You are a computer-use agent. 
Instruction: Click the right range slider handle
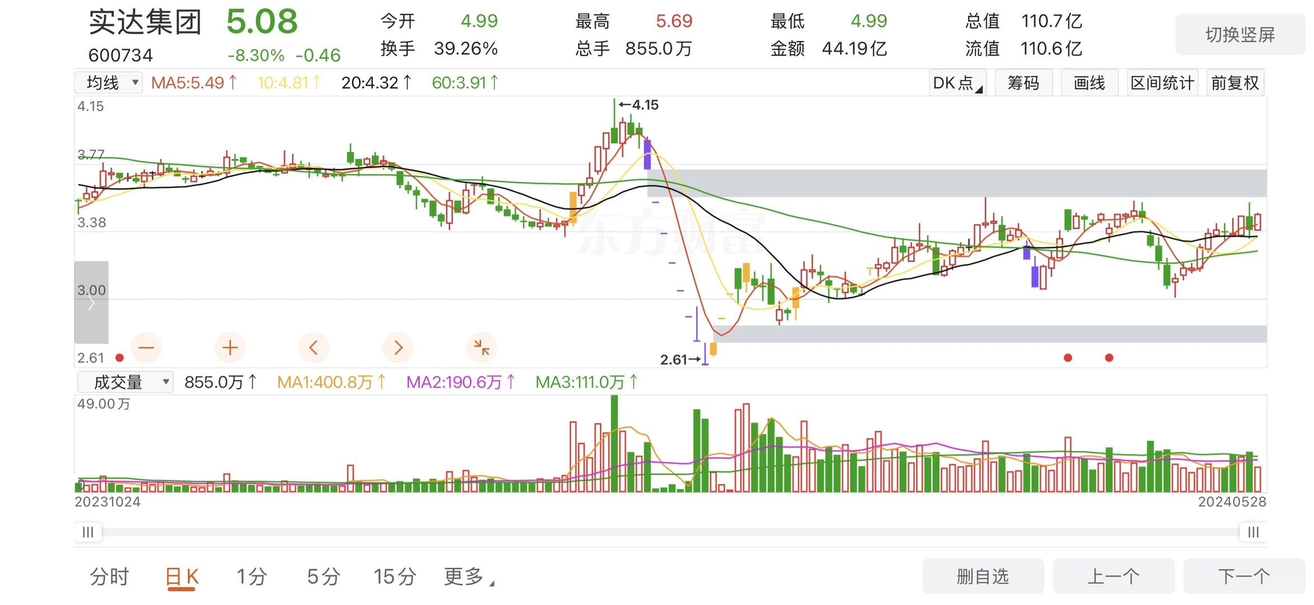tap(1253, 532)
